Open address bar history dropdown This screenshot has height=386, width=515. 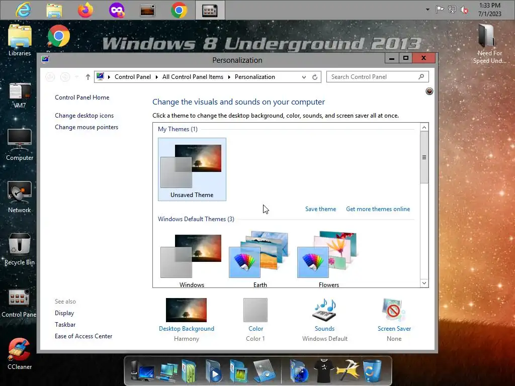[x=304, y=77]
